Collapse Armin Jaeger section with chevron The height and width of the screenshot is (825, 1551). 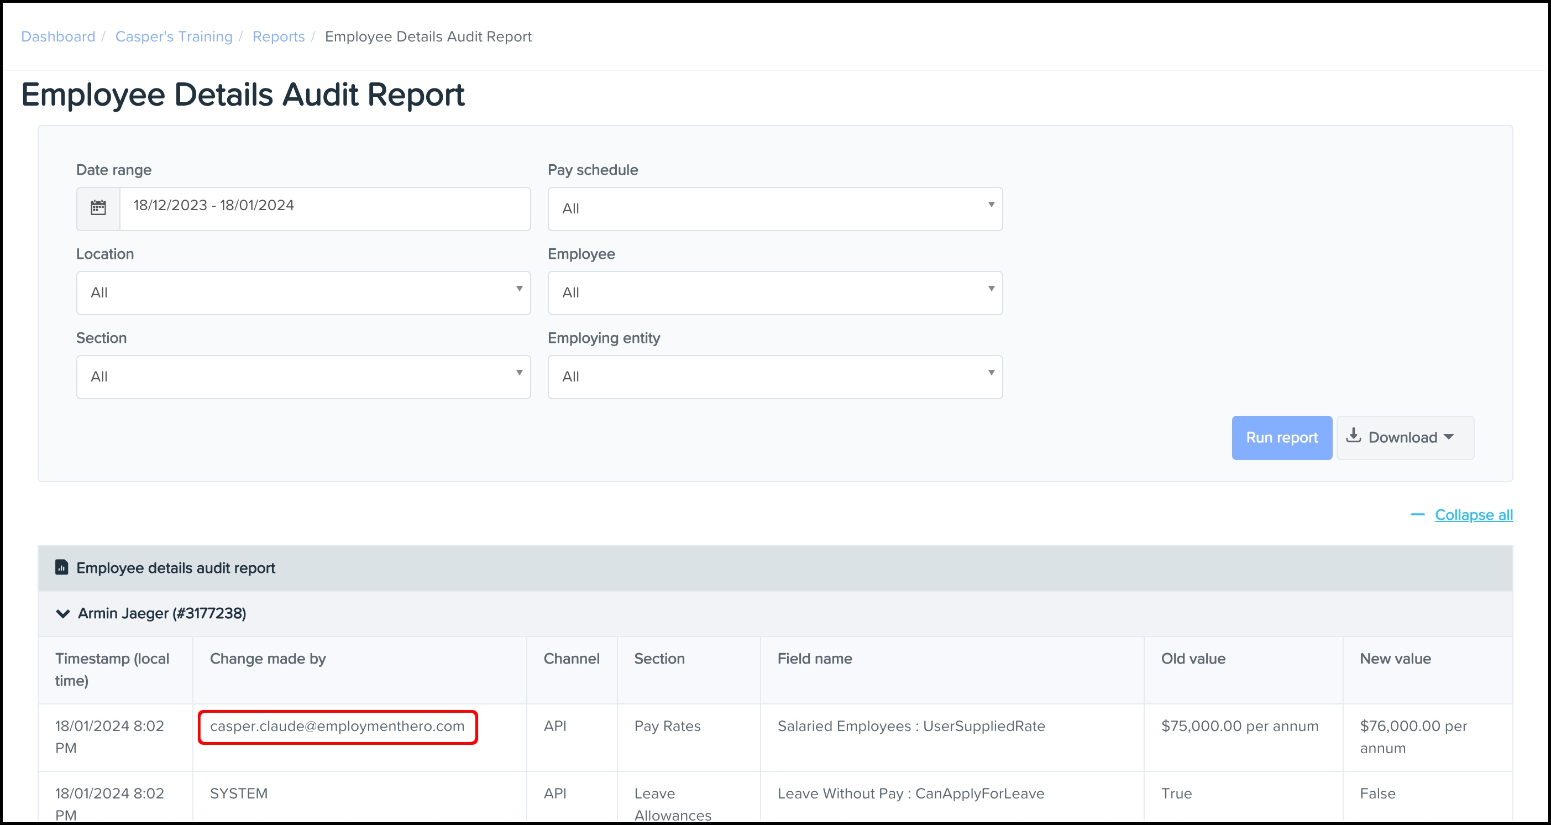click(62, 614)
